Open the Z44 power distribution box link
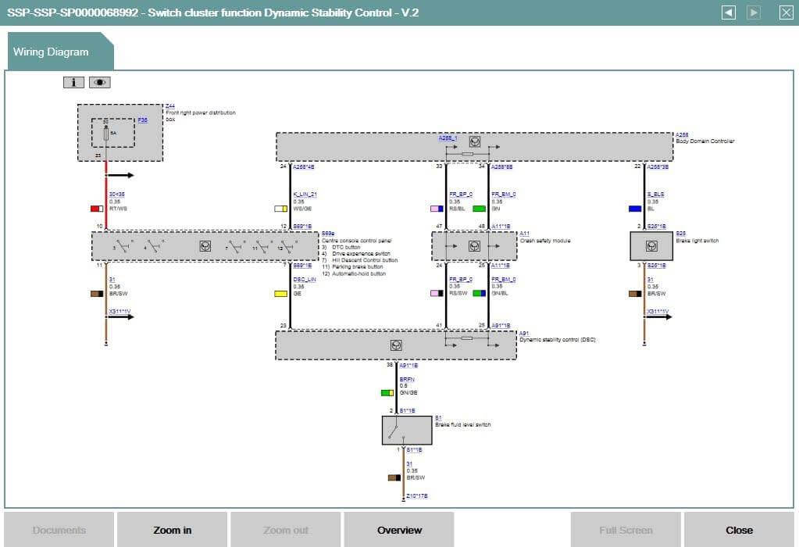 (169, 105)
